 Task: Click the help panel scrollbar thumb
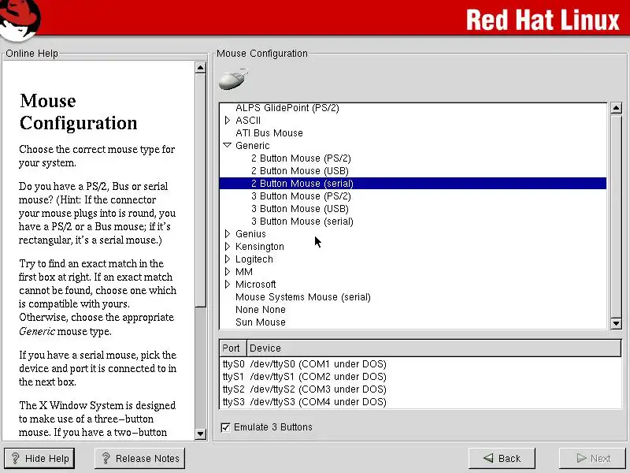[x=200, y=190]
